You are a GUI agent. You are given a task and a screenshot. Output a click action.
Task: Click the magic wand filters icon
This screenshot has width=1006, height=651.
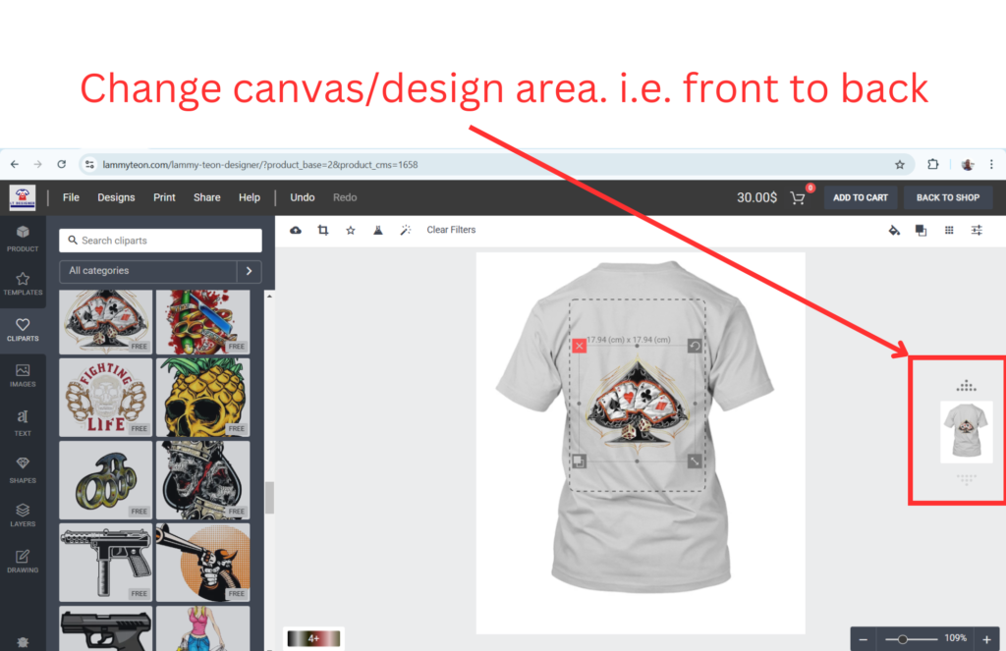(406, 230)
